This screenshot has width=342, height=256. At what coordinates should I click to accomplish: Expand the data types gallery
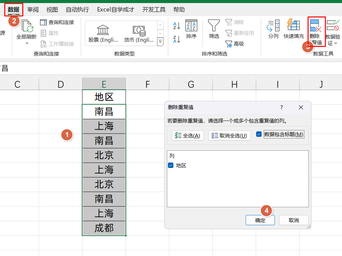[160, 41]
